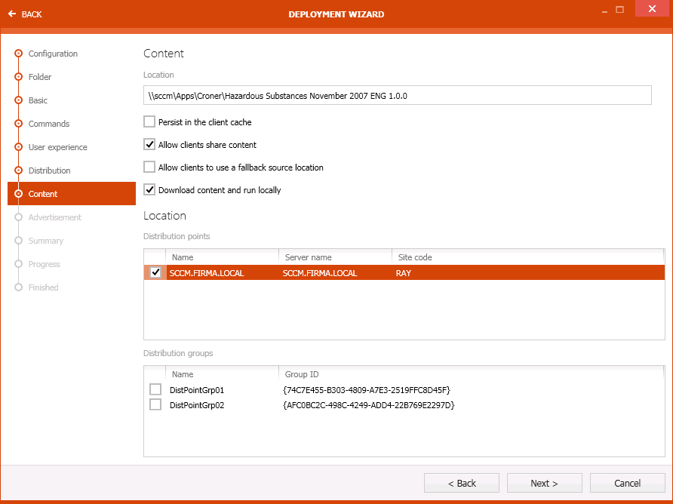Click the Location path input field
The width and height of the screenshot is (673, 504).
(397, 96)
